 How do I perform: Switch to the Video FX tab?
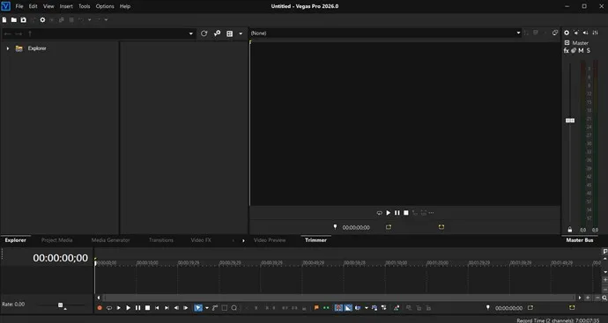coord(201,240)
